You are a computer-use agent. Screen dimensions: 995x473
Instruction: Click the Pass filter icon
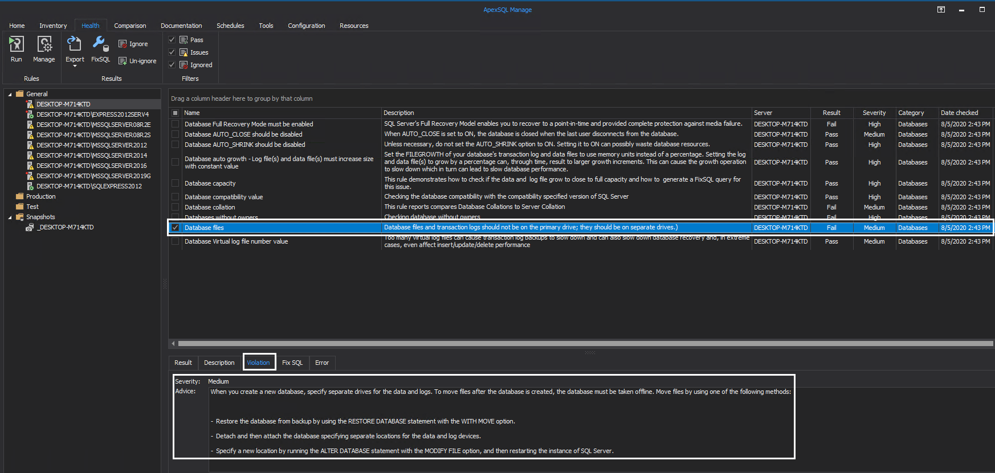coord(183,40)
